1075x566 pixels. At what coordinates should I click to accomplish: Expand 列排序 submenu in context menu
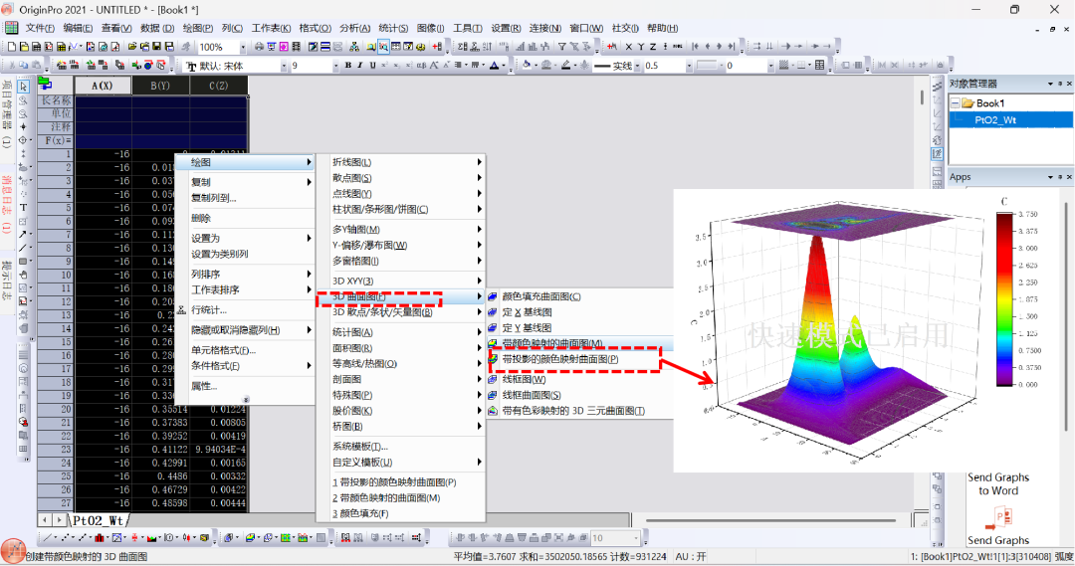pyautogui.click(x=245, y=275)
